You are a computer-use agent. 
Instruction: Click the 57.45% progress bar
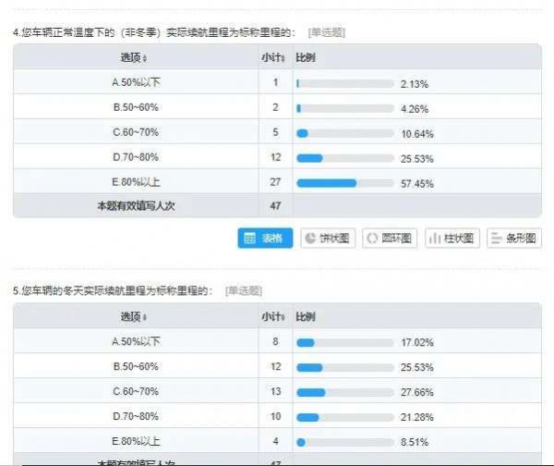(x=344, y=183)
